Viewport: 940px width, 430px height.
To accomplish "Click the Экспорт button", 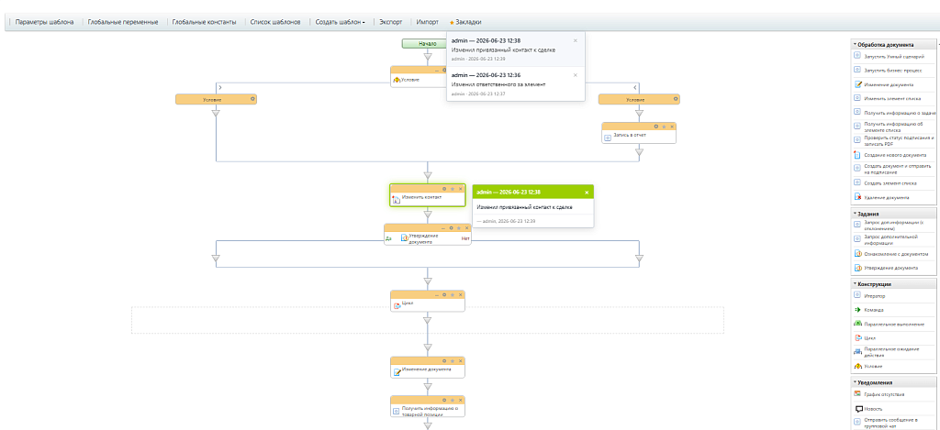I will click(391, 22).
